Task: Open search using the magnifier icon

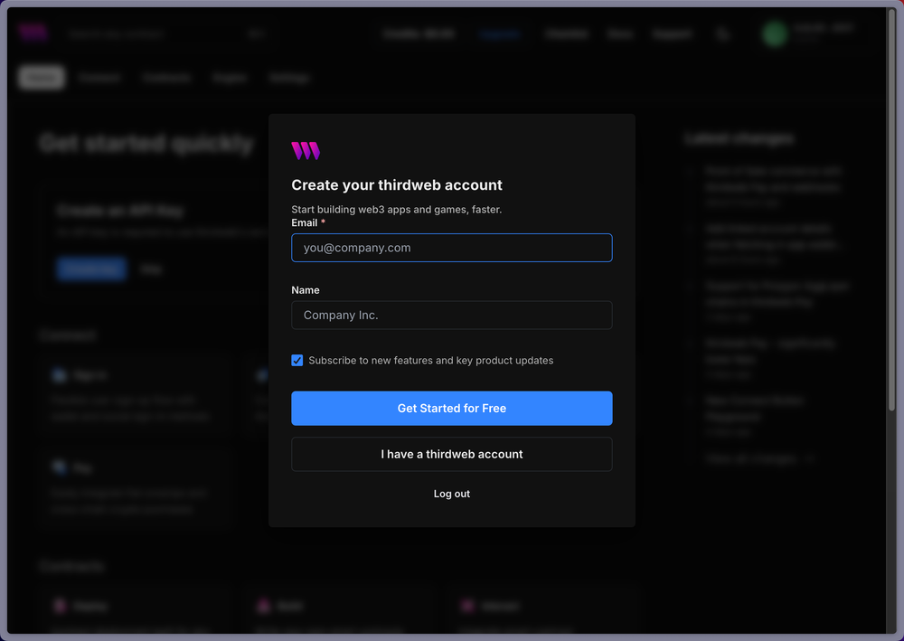Action: point(722,33)
